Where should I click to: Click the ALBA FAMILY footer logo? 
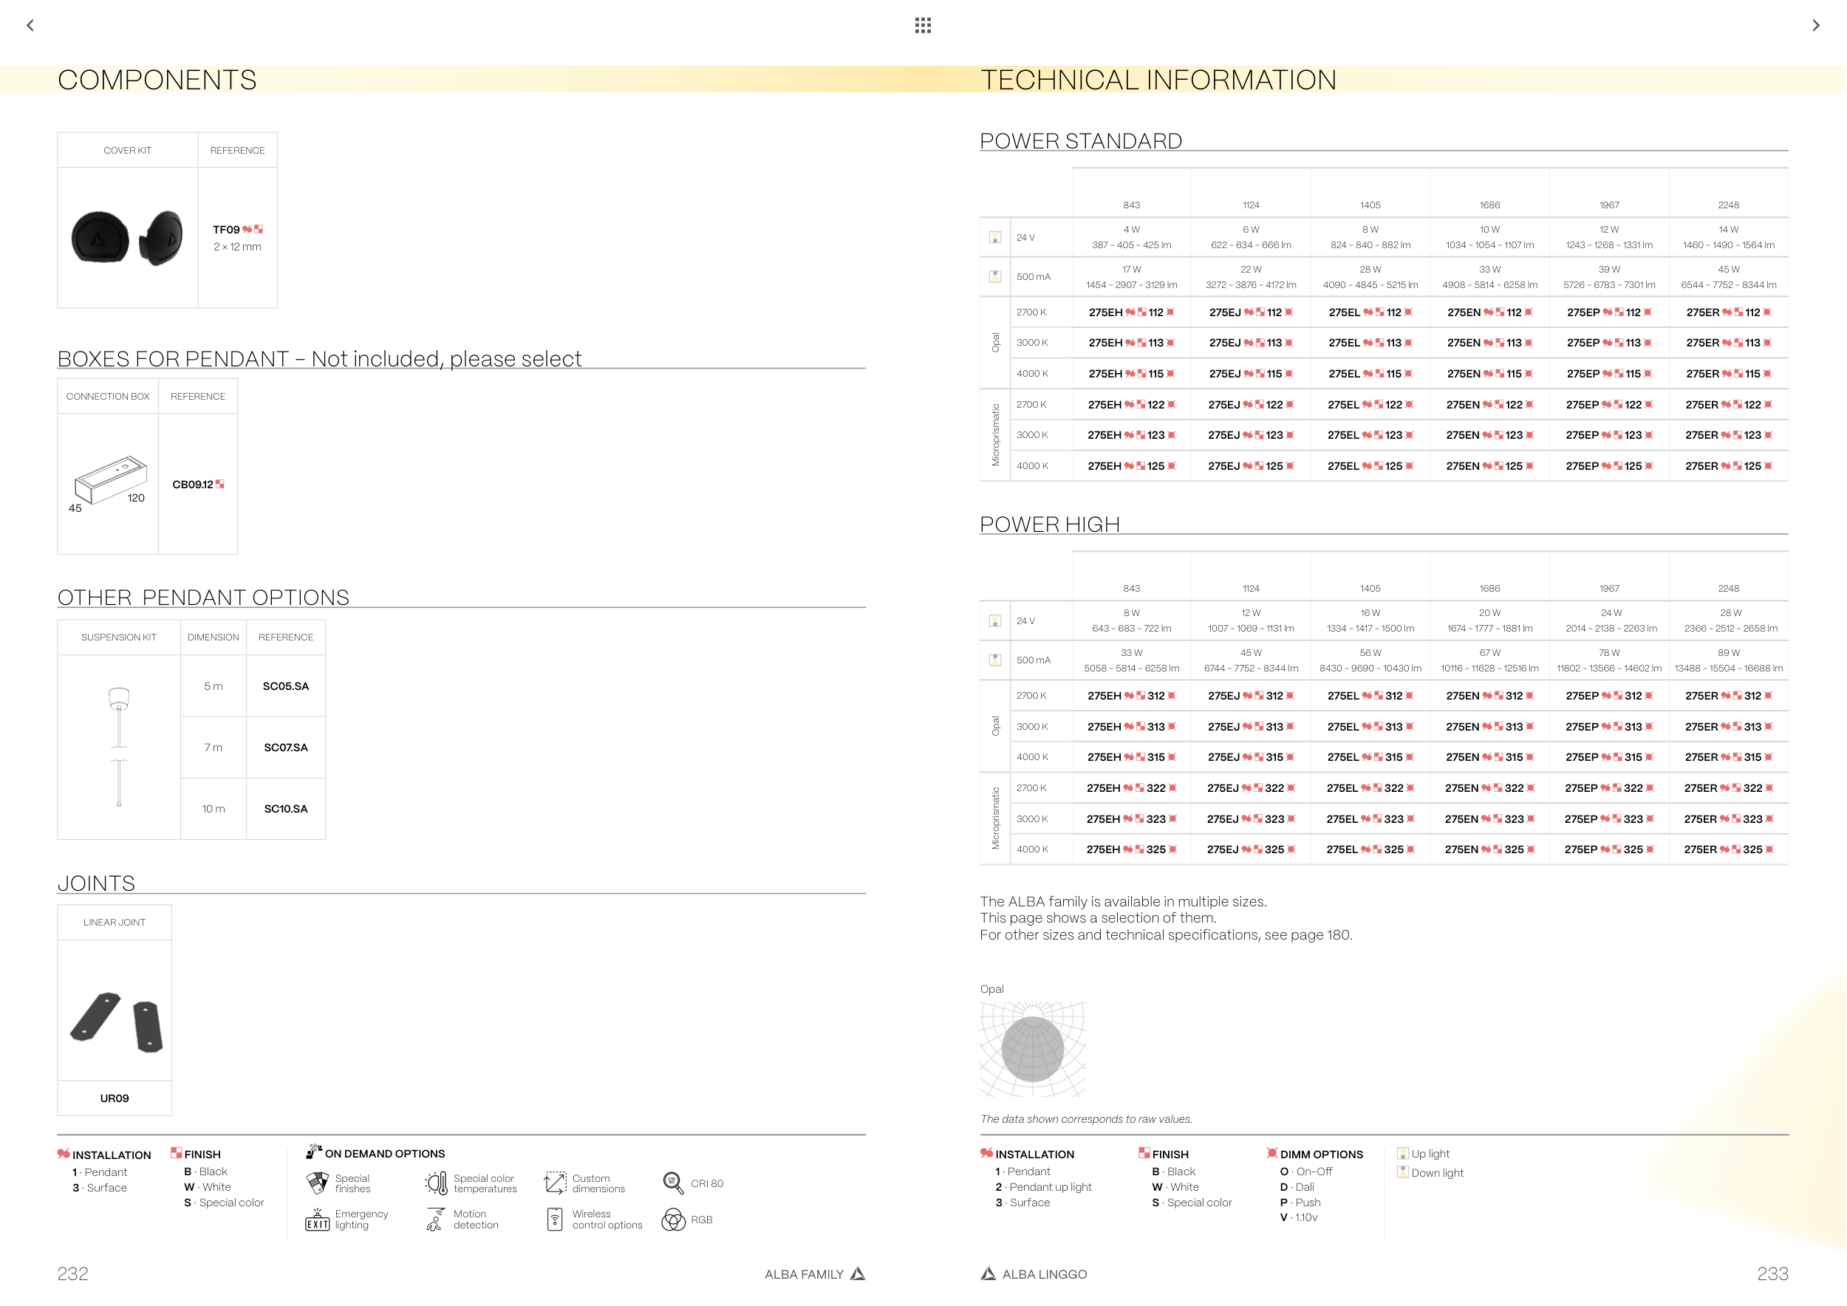point(858,1273)
